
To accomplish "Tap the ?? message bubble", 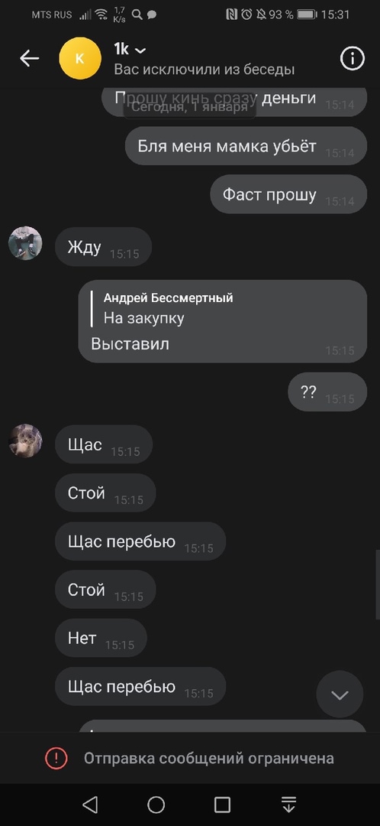I will (327, 392).
